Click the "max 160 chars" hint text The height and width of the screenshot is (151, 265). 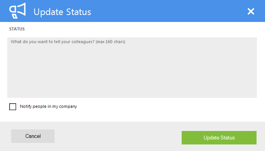pos(110,42)
